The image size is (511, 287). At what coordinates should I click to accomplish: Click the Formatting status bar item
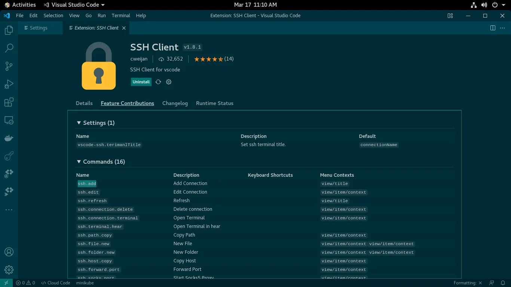click(x=468, y=283)
